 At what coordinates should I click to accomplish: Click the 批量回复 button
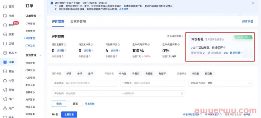pyautogui.click(x=69, y=114)
